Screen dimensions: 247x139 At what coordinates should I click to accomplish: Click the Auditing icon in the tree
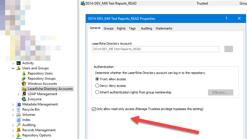point(19,125)
